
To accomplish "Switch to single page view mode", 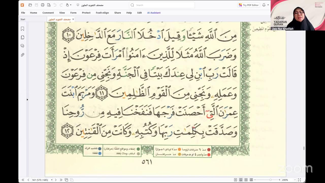I will (236, 180).
